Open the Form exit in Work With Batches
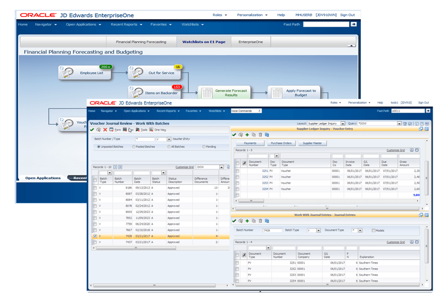Image resolution: width=447 pixels, height=305 pixels. (x=115, y=130)
